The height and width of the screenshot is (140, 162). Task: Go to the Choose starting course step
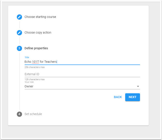(40, 17)
